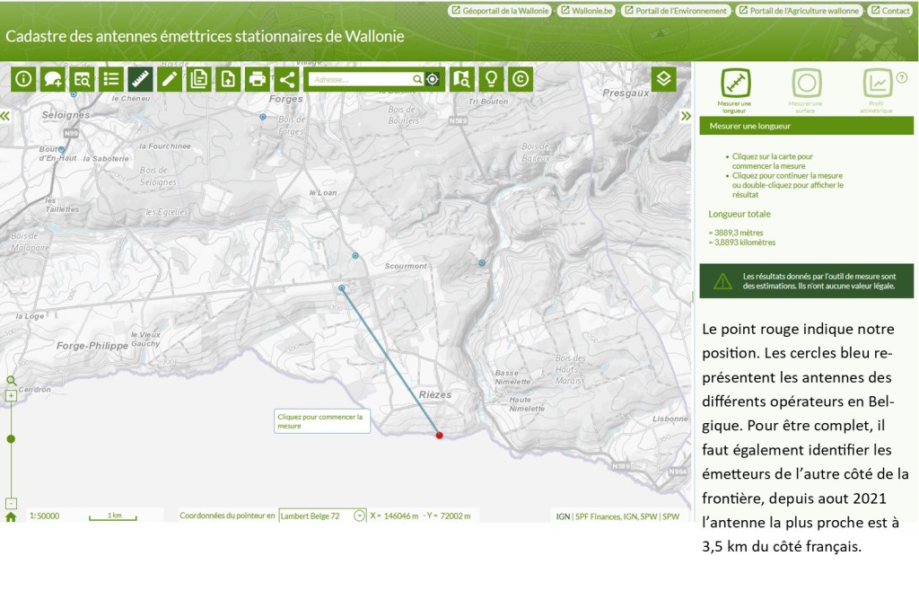Expand the left panel with double chevron

click(x=5, y=116)
